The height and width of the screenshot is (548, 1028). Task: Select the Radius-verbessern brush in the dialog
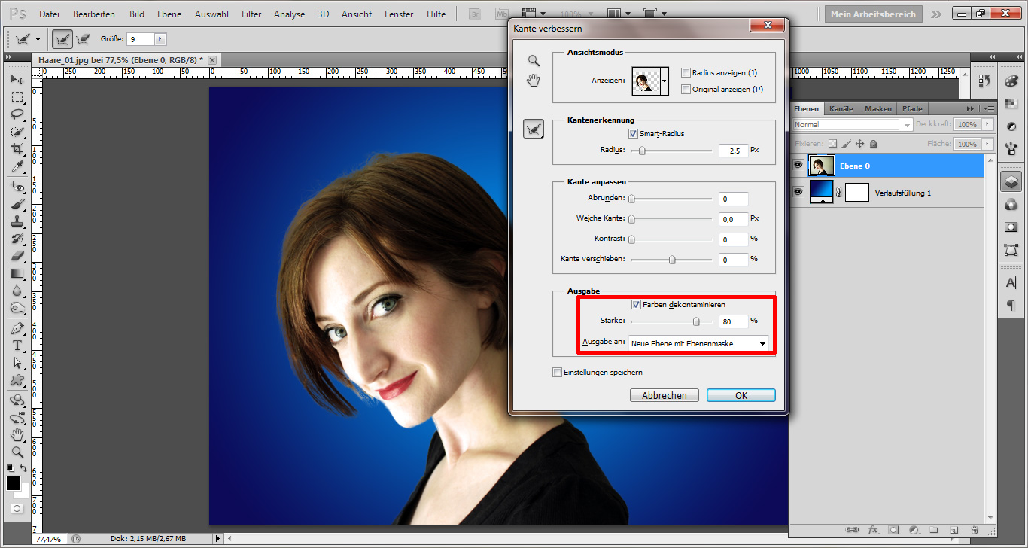click(534, 129)
